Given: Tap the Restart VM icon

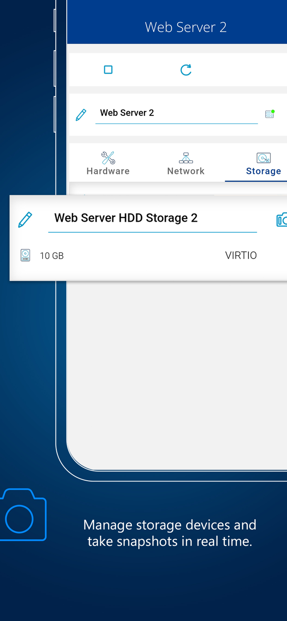Looking at the screenshot, I should click(x=186, y=70).
